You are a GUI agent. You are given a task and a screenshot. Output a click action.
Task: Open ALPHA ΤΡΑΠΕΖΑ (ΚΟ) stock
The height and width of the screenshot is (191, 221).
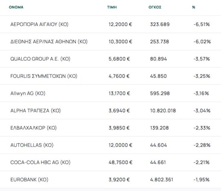click(x=35, y=111)
